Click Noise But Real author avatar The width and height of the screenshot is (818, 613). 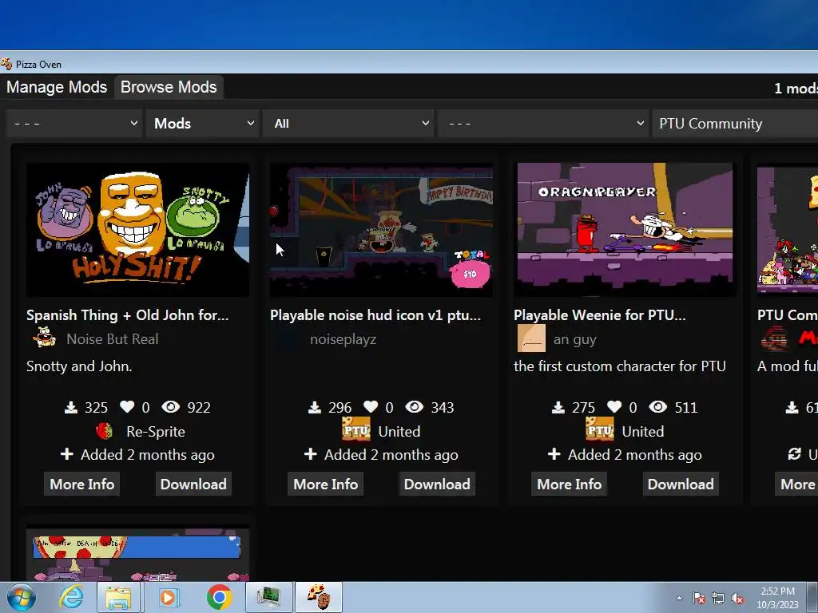tap(45, 338)
